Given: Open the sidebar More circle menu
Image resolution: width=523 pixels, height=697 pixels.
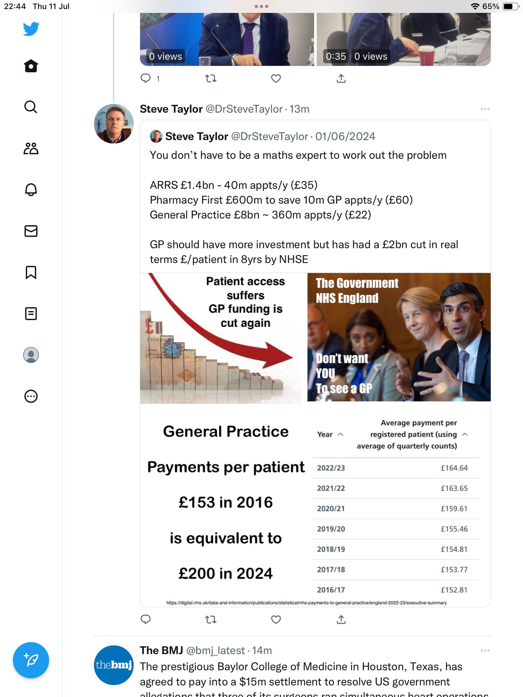Looking at the screenshot, I should [x=31, y=396].
